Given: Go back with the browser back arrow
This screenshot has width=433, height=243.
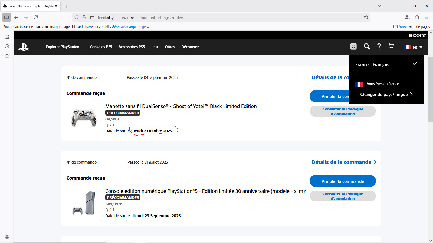Looking at the screenshot, I should 16,17.
